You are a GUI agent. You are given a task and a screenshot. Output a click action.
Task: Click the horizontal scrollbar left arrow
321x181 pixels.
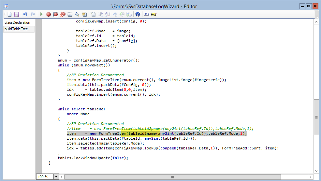[62, 177]
